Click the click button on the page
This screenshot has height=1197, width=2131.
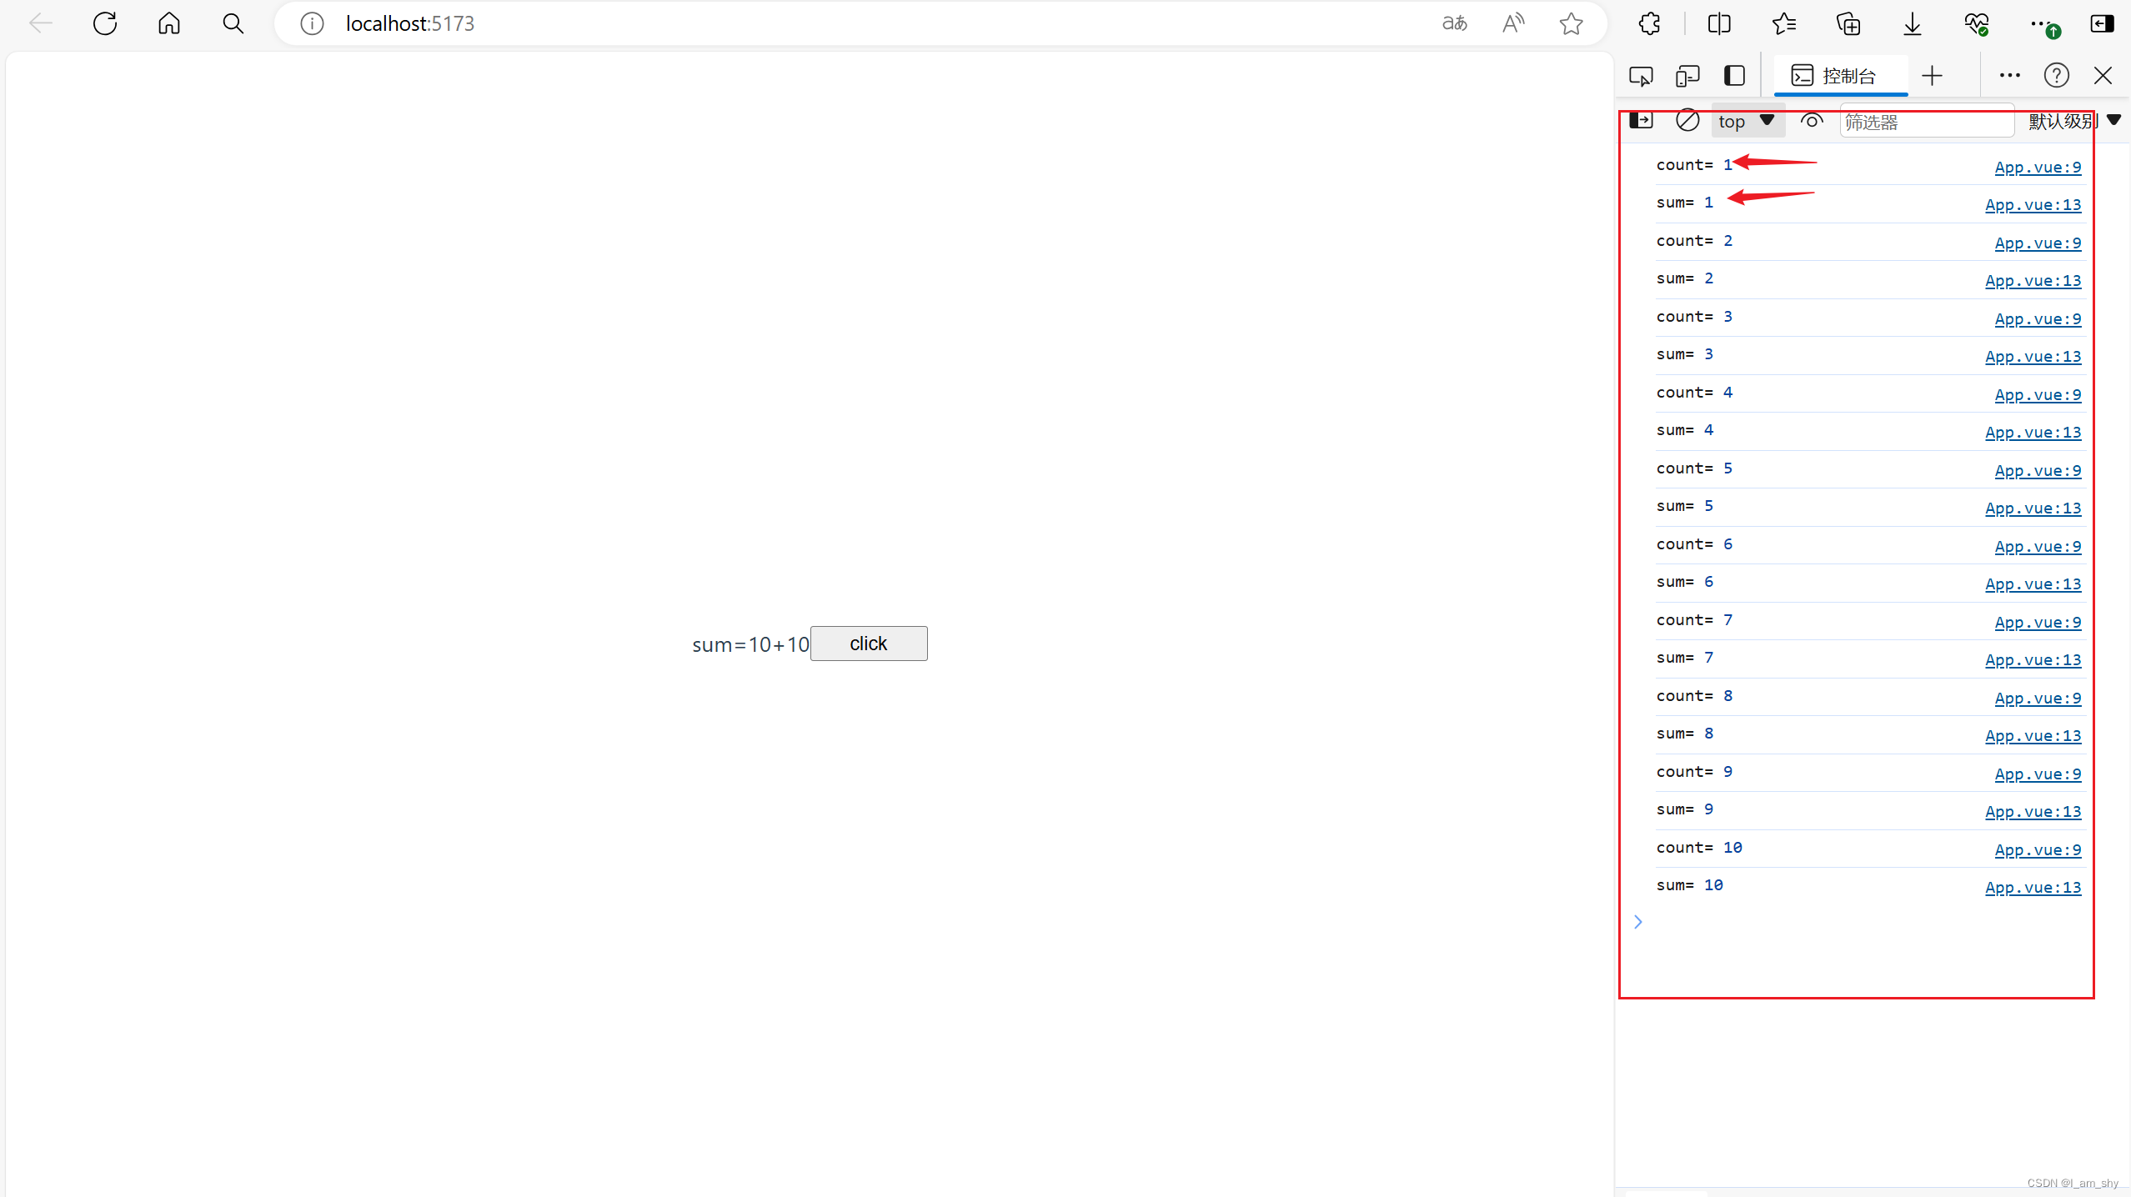click(868, 644)
